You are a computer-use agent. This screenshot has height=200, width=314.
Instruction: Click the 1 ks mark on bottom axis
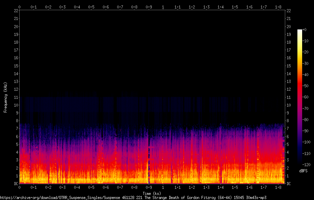pyautogui.click(x=163, y=187)
